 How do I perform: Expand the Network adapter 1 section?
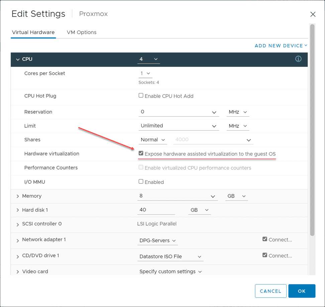click(x=18, y=240)
